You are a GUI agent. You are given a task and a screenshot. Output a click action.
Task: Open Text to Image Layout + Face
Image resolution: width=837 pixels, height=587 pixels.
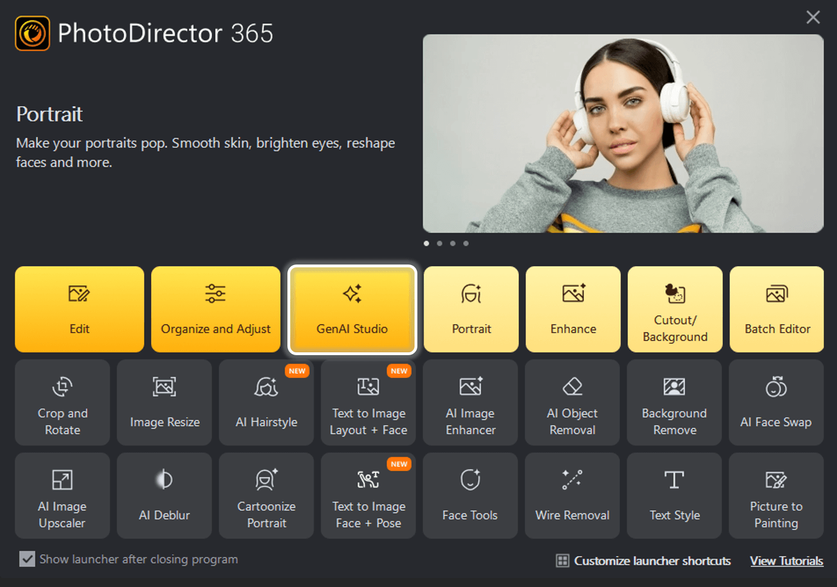pyautogui.click(x=368, y=402)
